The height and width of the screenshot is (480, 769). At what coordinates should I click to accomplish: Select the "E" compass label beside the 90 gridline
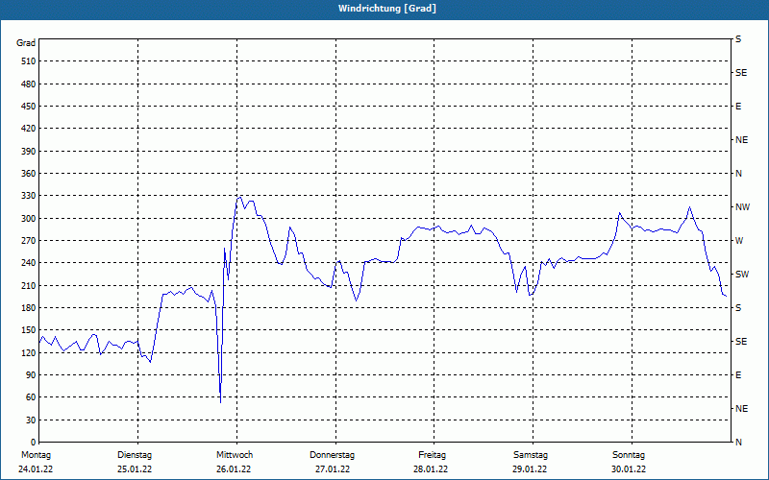point(738,375)
